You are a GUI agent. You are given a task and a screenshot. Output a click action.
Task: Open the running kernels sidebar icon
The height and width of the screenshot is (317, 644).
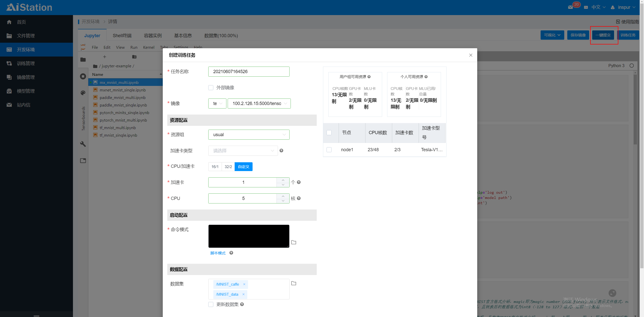[83, 76]
